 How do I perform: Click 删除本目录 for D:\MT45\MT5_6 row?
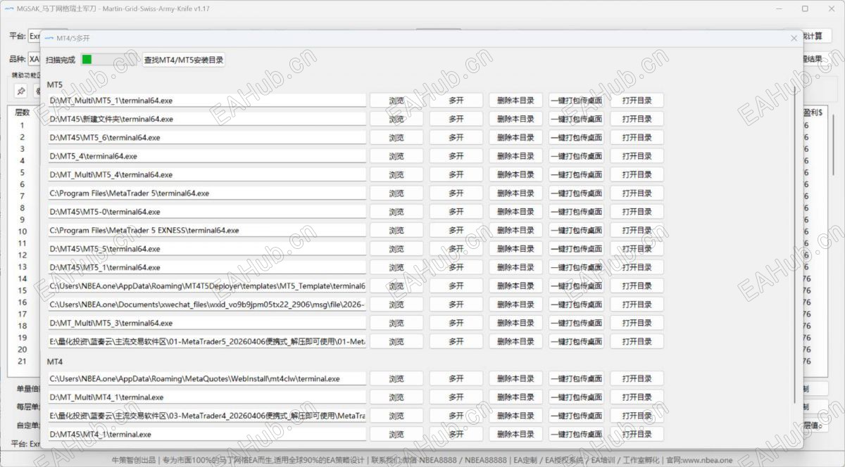[x=516, y=138]
